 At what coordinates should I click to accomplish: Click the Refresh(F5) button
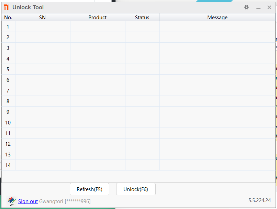point(90,189)
